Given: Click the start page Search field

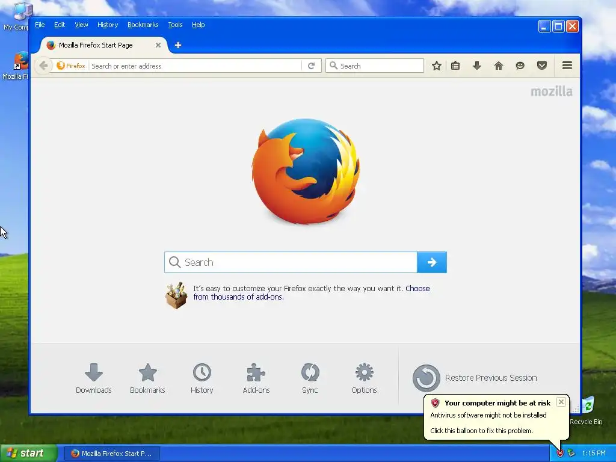Looking at the screenshot, I should click(291, 262).
